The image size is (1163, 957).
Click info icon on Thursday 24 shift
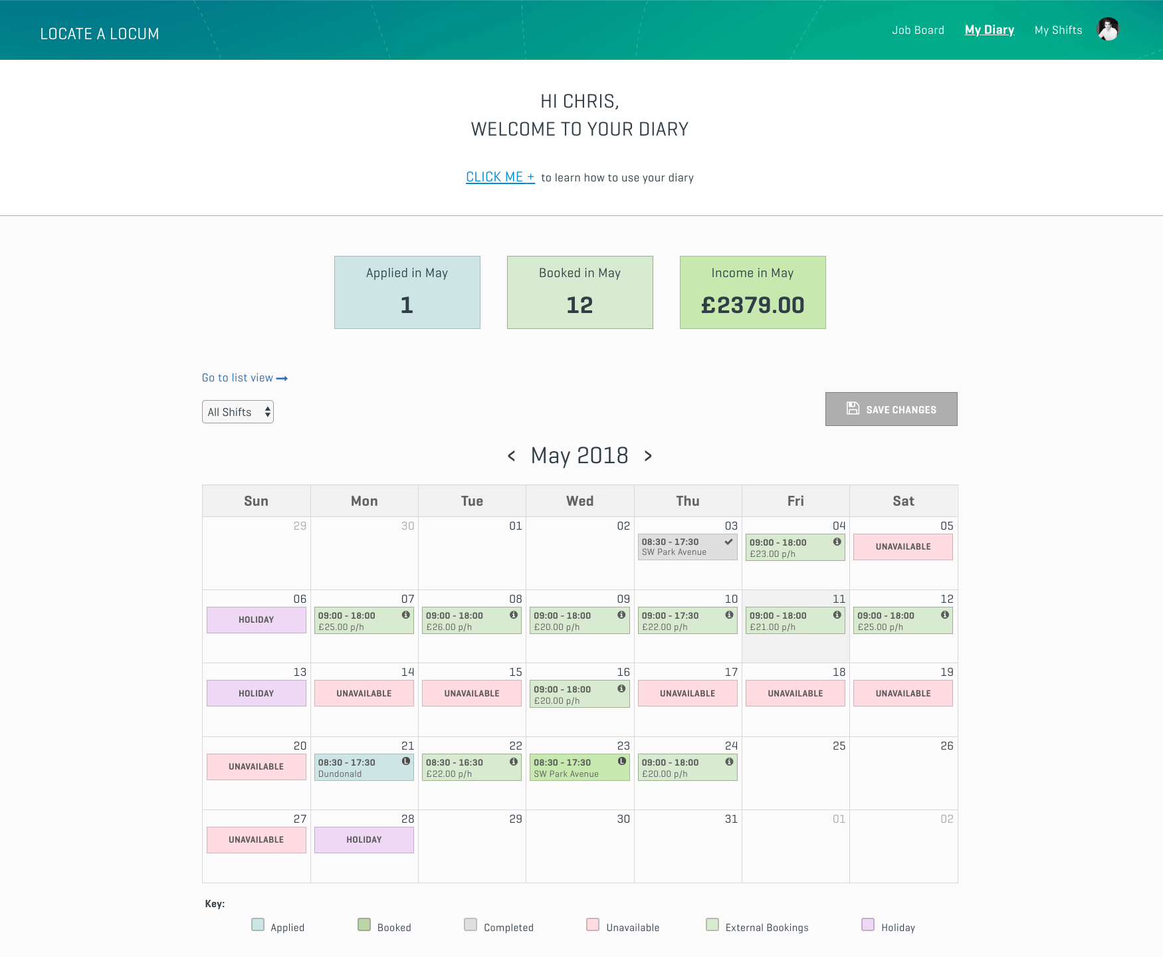click(729, 762)
